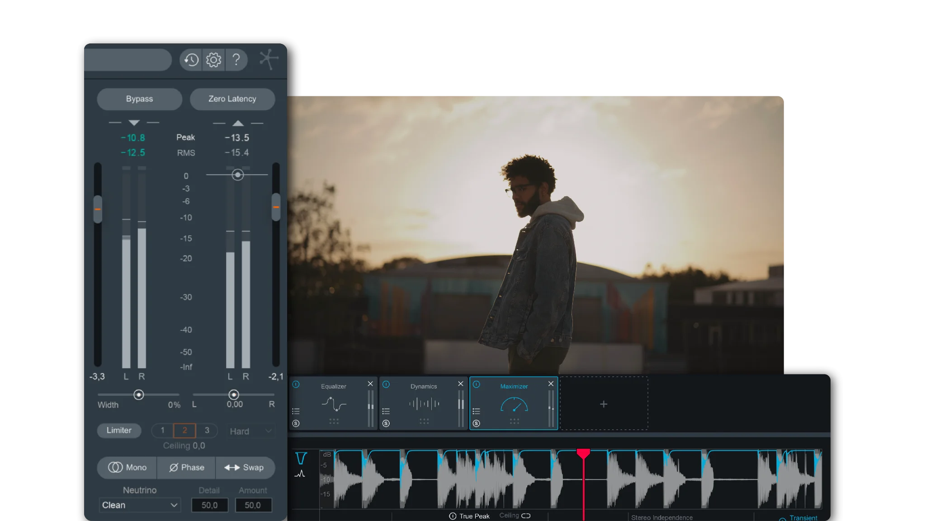This screenshot has width=926, height=521.
Task: Open the Dynamics module preset list icon
Action: [386, 411]
